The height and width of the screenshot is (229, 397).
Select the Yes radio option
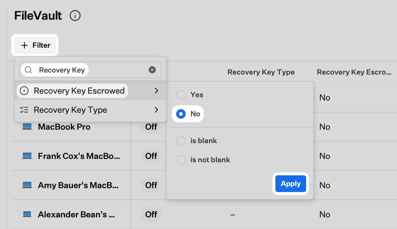181,95
